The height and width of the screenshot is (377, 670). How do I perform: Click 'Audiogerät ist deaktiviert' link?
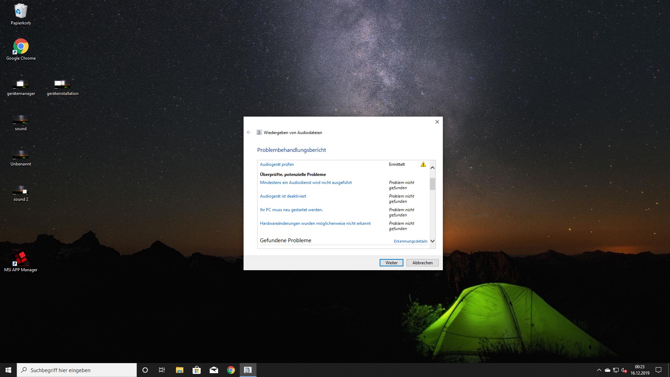click(x=283, y=196)
